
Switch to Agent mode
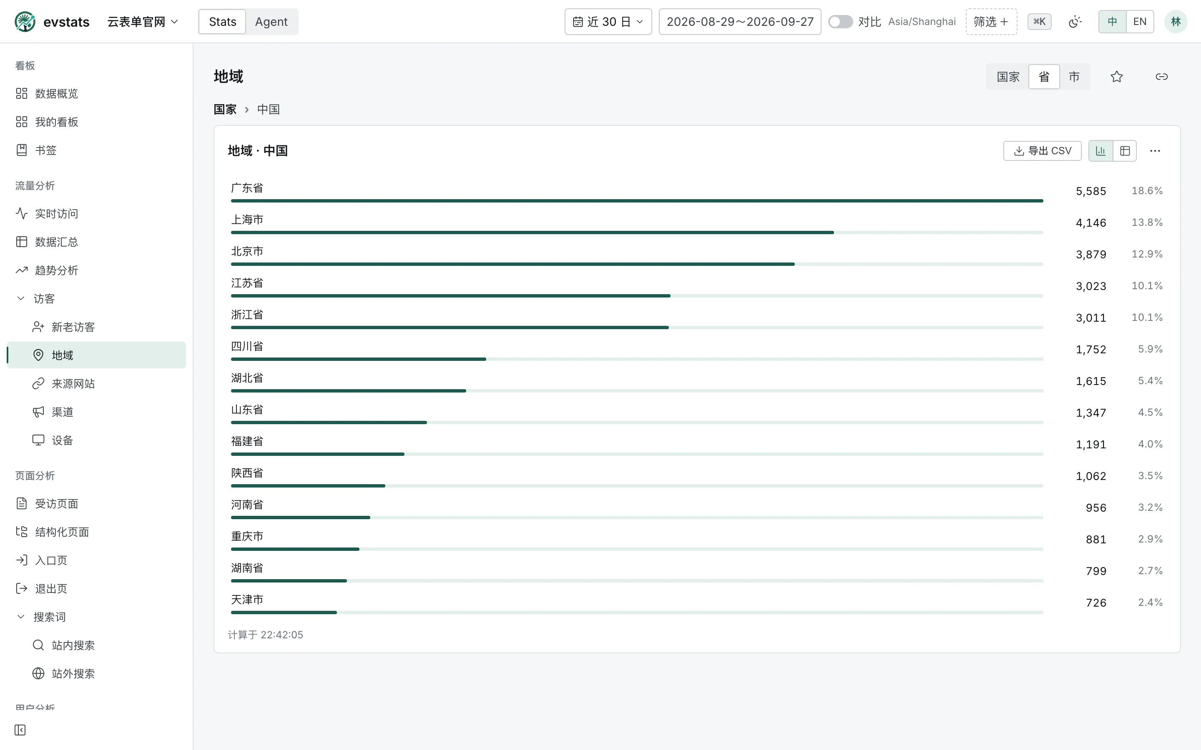click(x=271, y=22)
